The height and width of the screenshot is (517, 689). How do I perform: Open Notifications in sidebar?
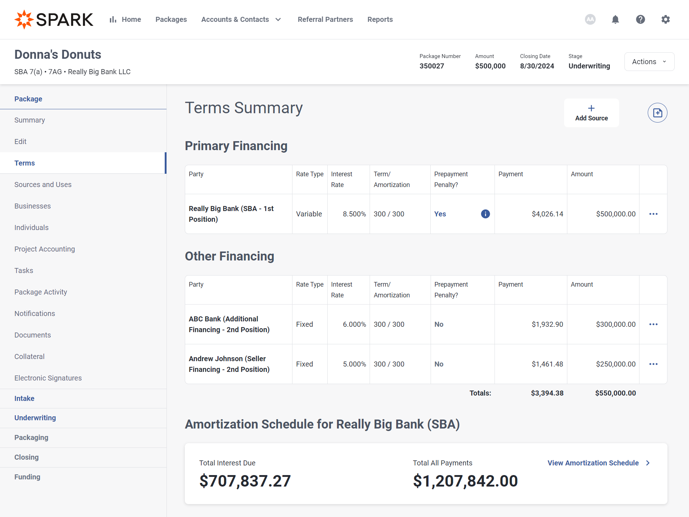[x=83, y=313]
